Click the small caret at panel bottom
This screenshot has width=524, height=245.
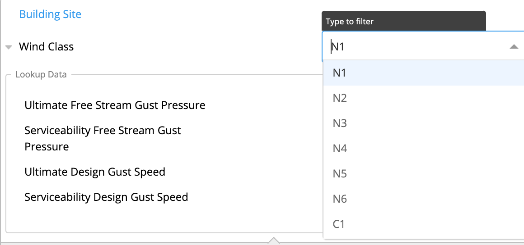274,240
